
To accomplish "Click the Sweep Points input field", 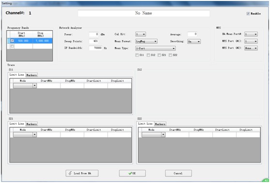I will pos(94,41).
